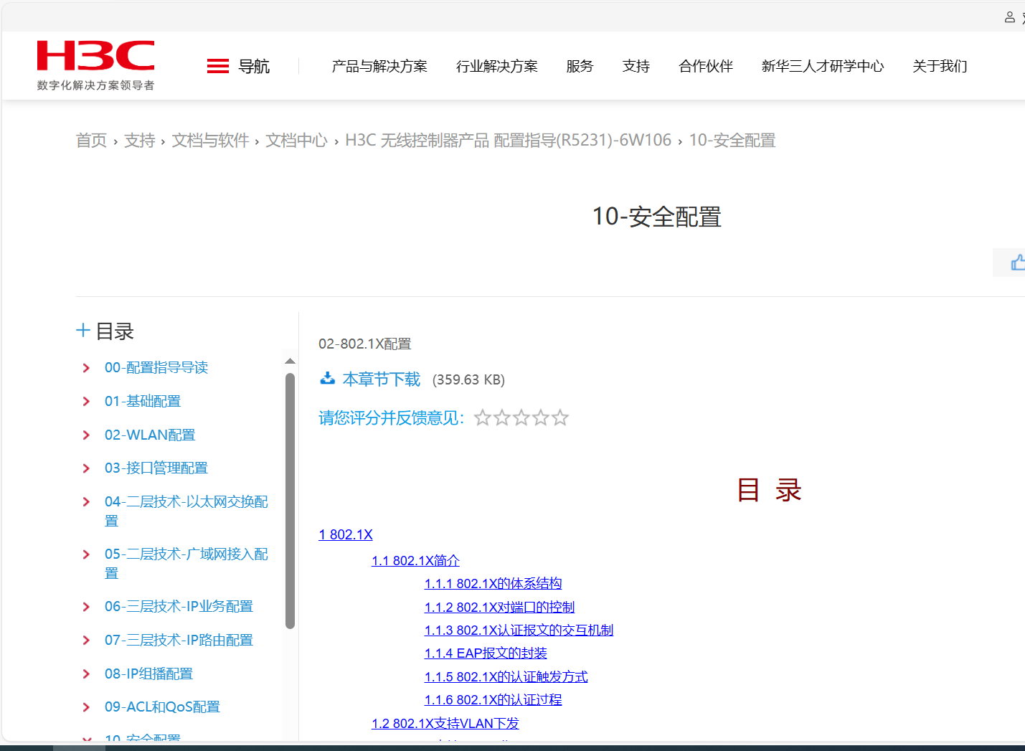
Task: Expand the 01-基础配置 chevron
Action: (x=86, y=402)
